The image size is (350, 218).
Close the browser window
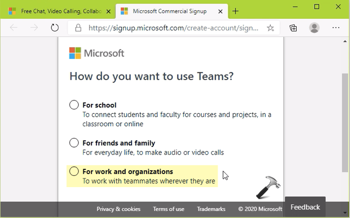(x=338, y=7)
